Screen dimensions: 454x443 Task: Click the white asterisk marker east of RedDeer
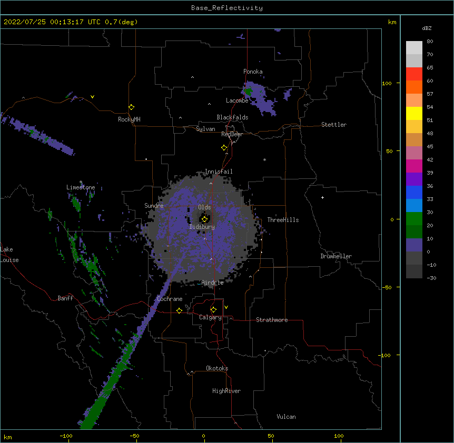click(x=264, y=159)
